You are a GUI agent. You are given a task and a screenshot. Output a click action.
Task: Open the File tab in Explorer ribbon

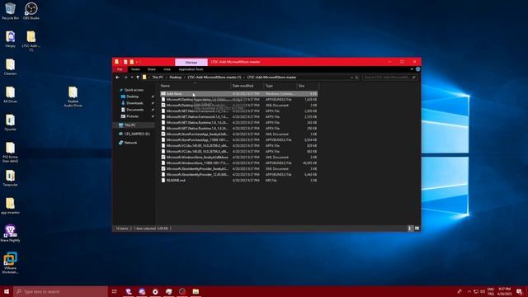(120, 69)
